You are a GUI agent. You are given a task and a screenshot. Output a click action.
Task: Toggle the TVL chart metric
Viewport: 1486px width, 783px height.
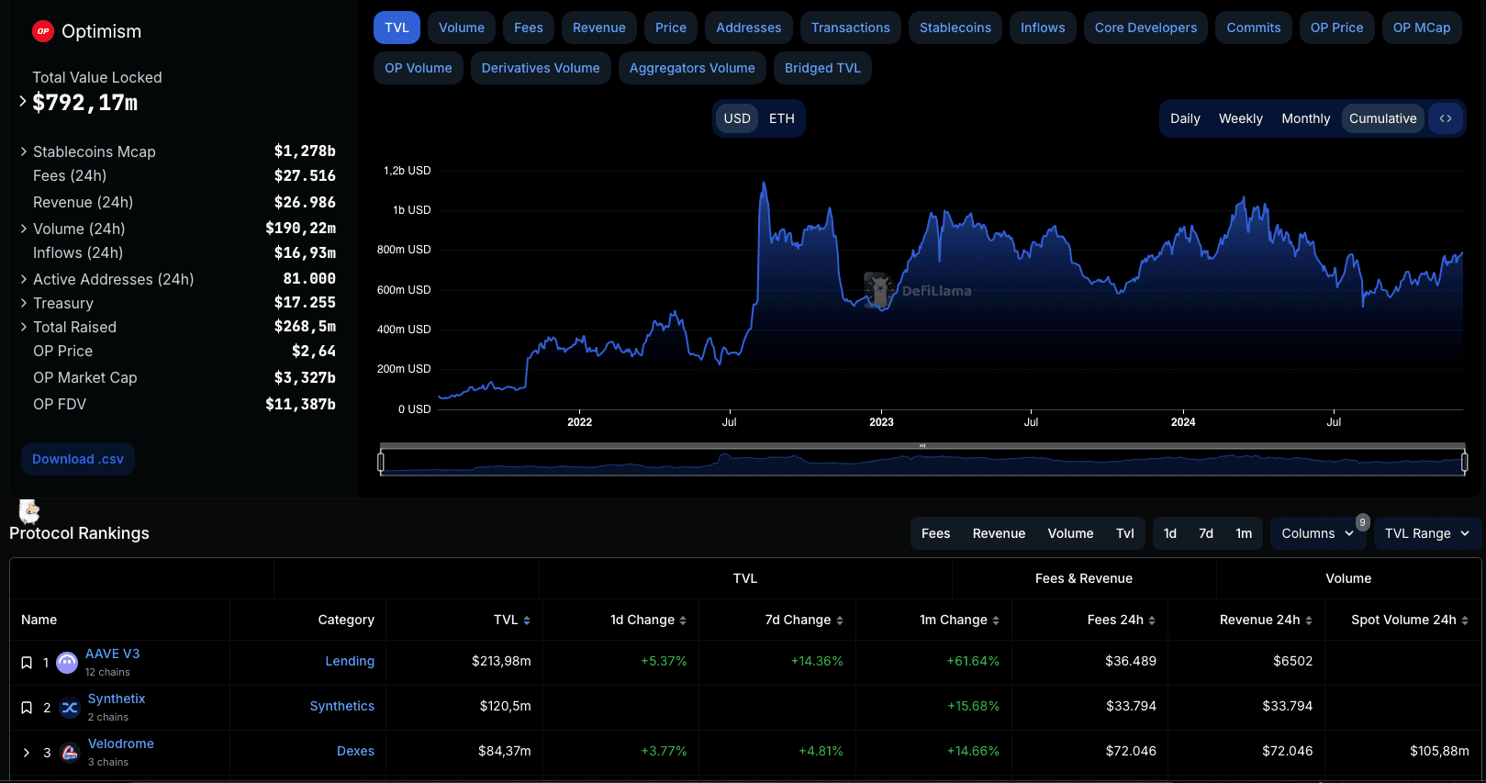[x=397, y=28]
